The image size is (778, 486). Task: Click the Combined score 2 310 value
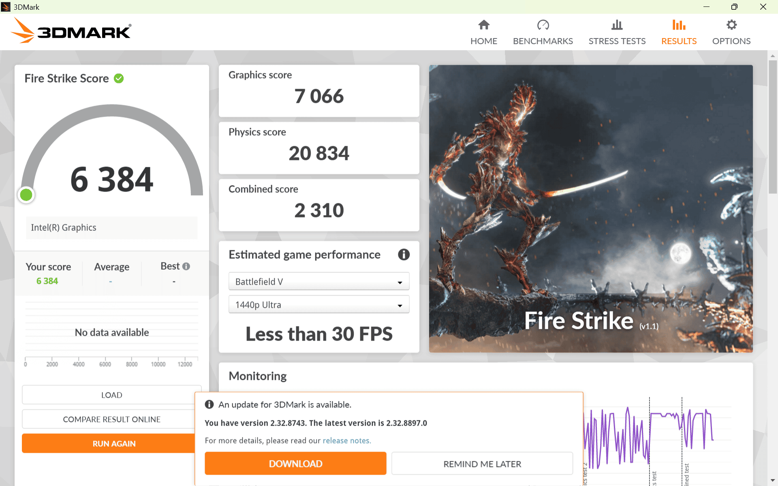tap(319, 211)
